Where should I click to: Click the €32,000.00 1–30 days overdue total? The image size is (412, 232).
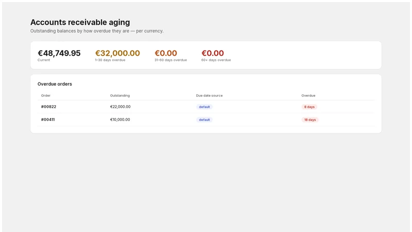[x=117, y=53]
